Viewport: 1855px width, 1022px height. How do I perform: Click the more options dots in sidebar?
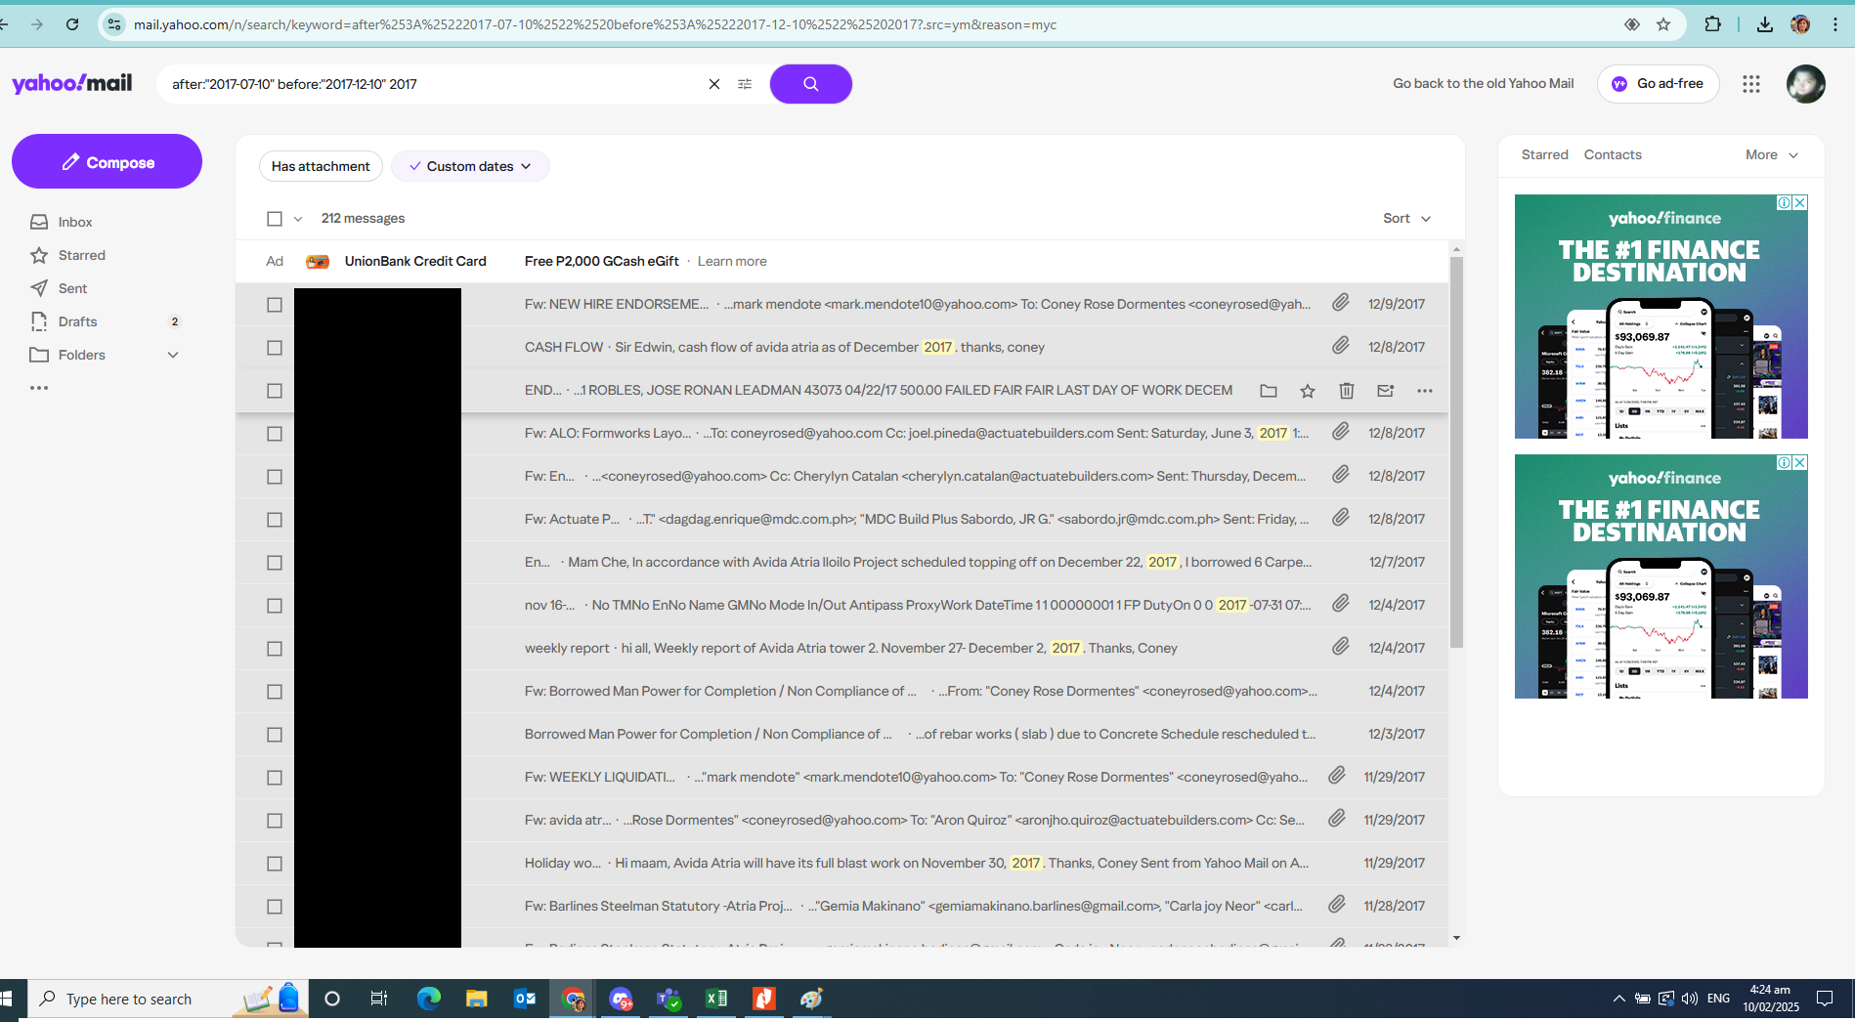39,388
